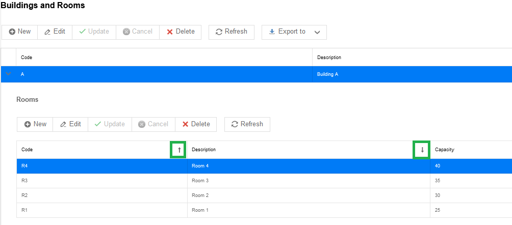Select the R3 code cell

tap(102, 181)
